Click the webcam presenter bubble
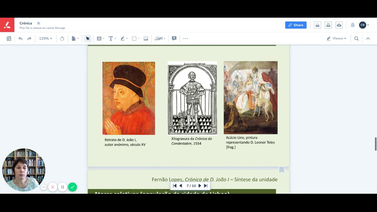The width and height of the screenshot is (377, 212). click(x=24, y=170)
